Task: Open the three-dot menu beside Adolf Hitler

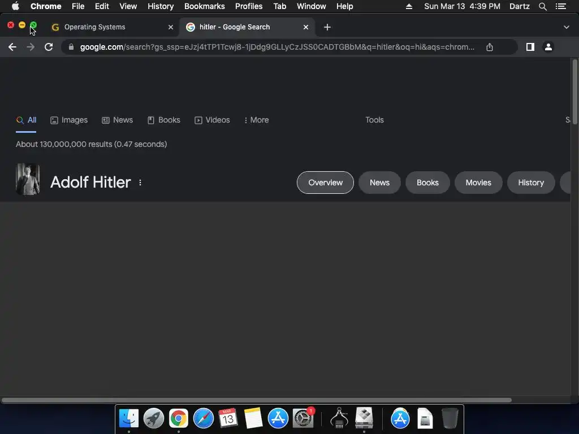Action: (140, 183)
